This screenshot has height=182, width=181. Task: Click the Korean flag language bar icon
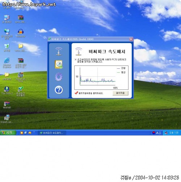click(x=154, y=133)
